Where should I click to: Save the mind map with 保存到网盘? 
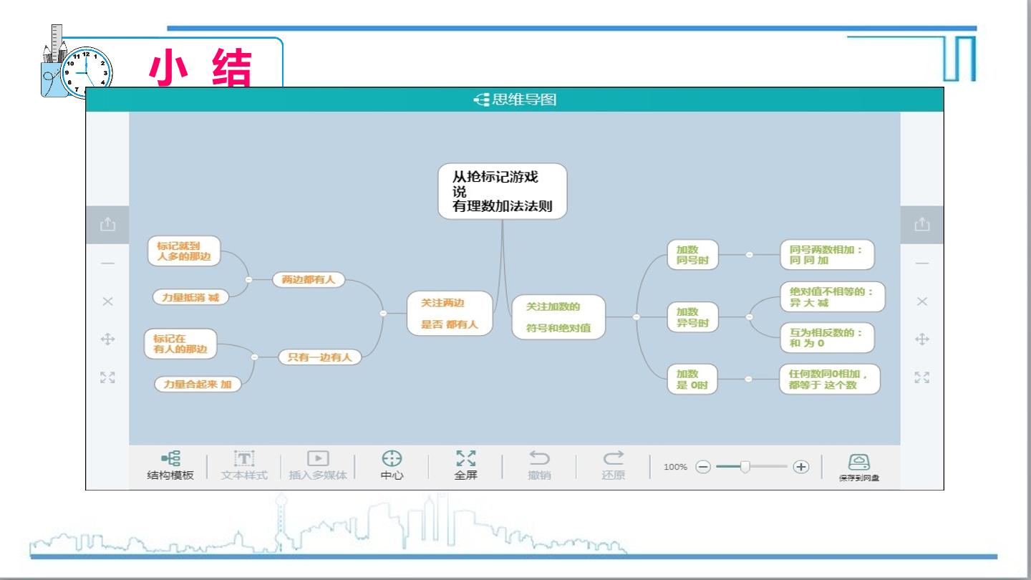(859, 467)
